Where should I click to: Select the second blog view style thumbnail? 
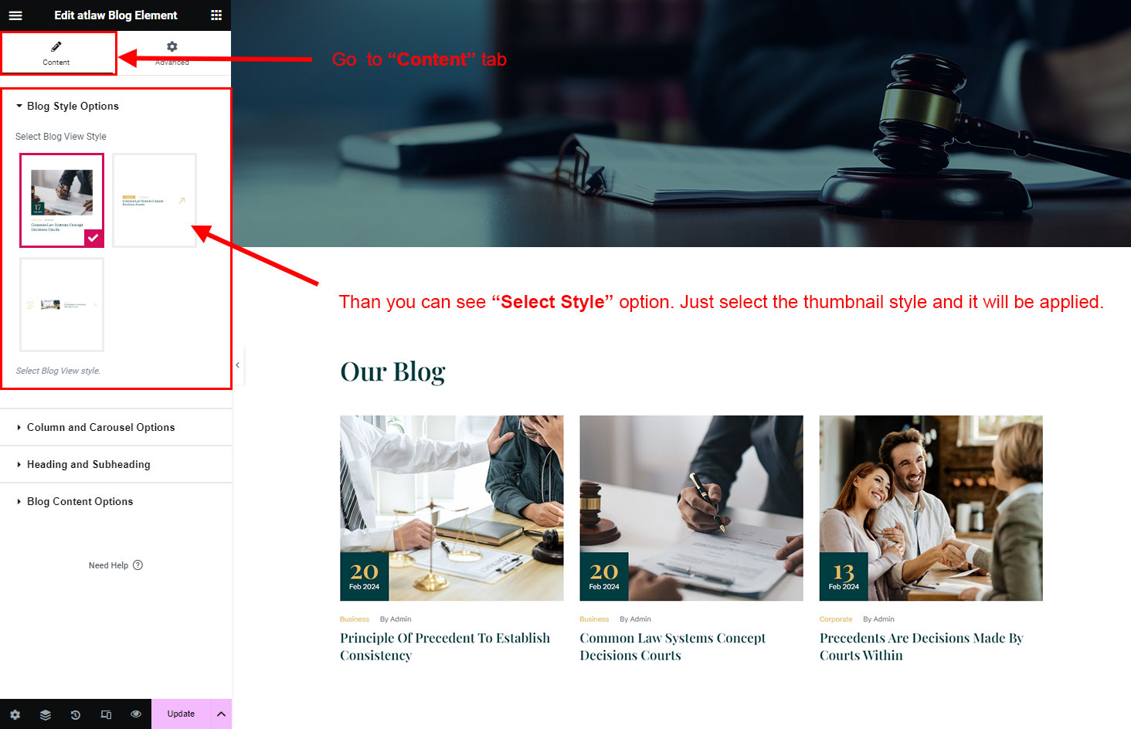pyautogui.click(x=155, y=200)
